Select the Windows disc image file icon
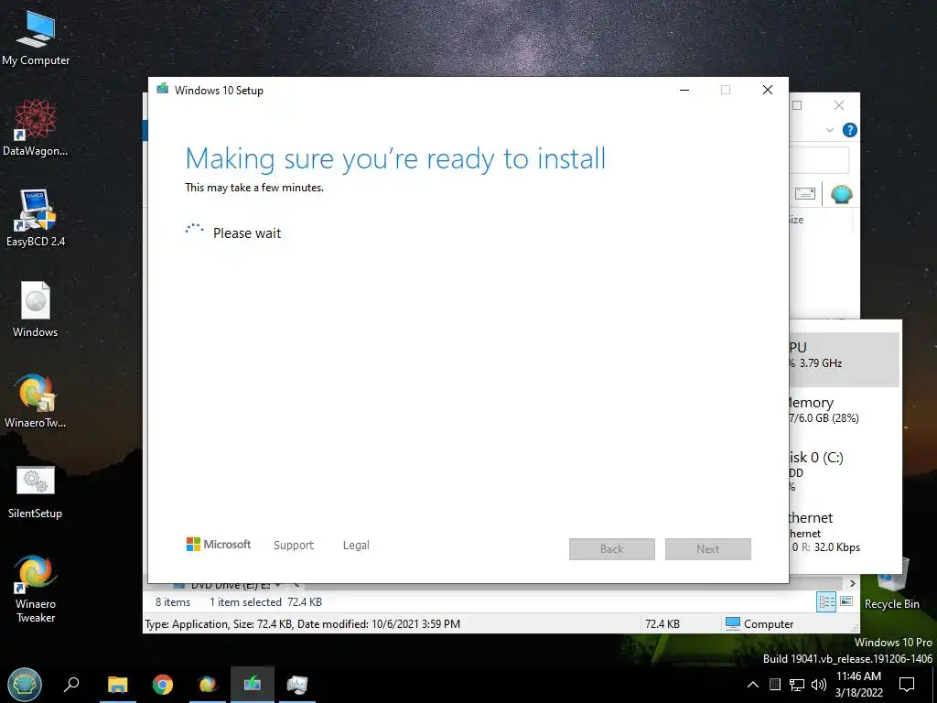937x703 pixels. tap(36, 308)
